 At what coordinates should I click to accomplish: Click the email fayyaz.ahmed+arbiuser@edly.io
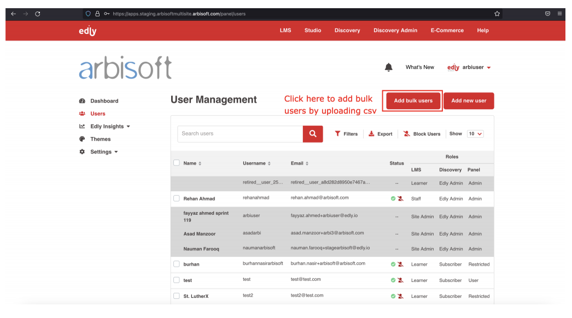pos(324,215)
